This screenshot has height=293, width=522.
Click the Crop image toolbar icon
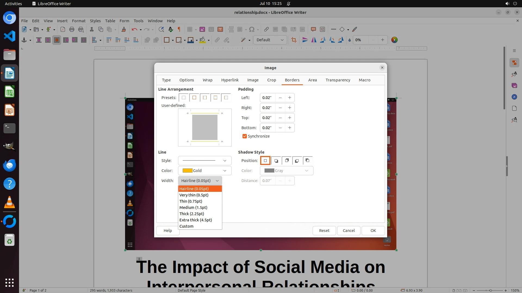(x=294, y=40)
